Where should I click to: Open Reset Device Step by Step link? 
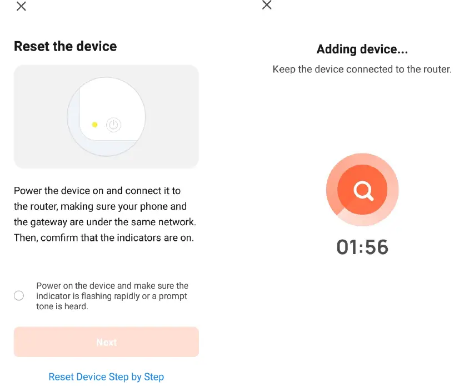pos(106,377)
